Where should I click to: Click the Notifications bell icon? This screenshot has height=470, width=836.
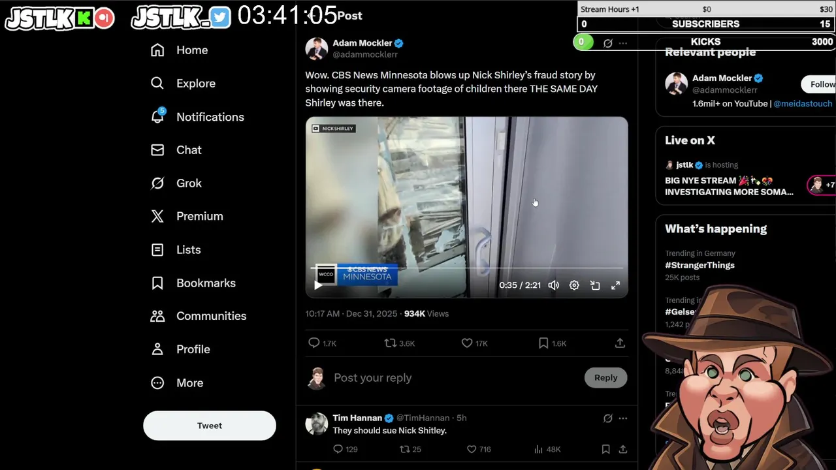(157, 117)
